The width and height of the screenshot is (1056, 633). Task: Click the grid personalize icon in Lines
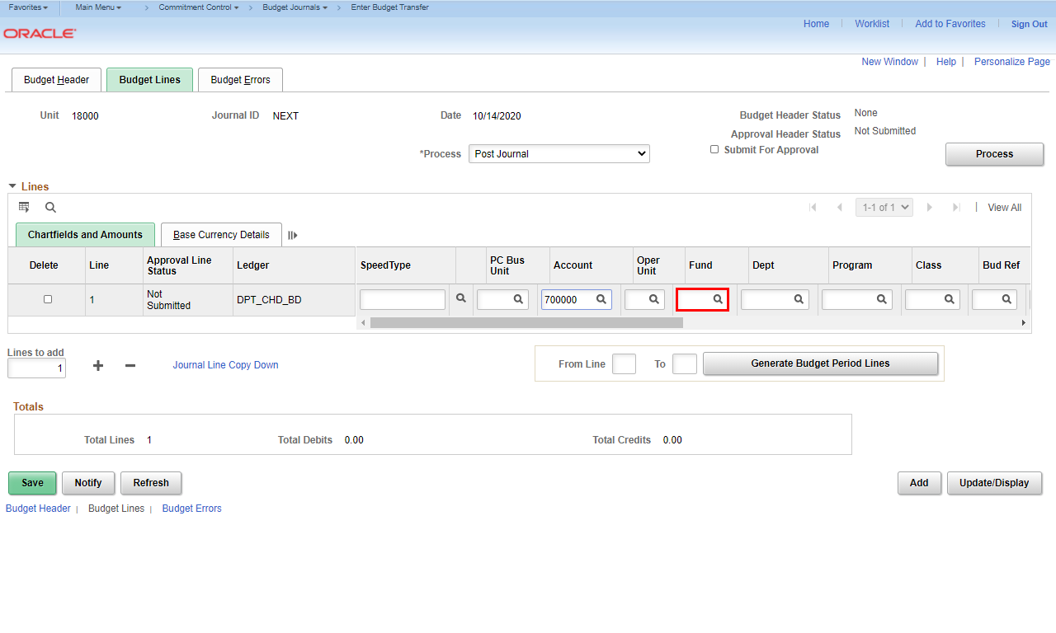click(x=24, y=207)
